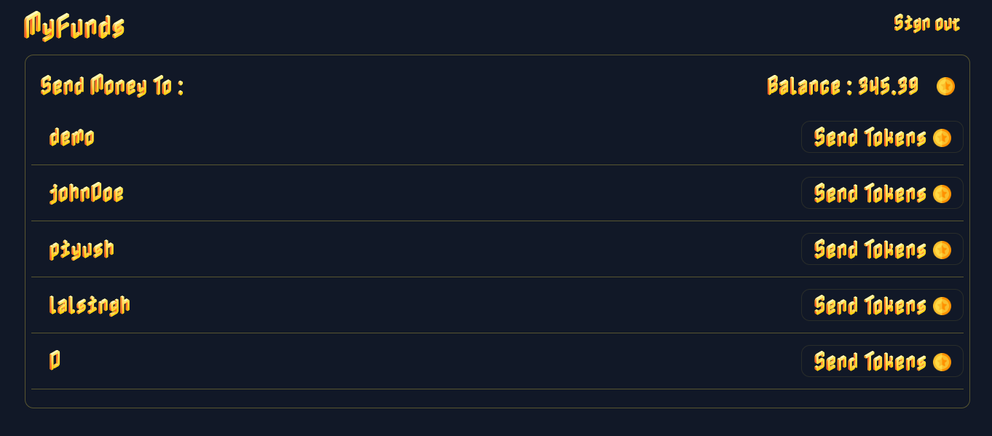Screen dimensions: 992x436
Task: Click the coin icon in lalsingh's Send Tokens button
Action: [942, 306]
